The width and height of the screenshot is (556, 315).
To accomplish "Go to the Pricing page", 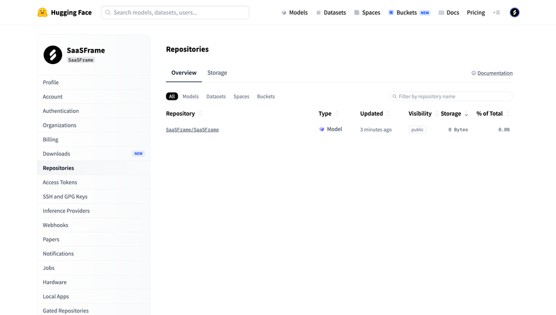I will [x=476, y=13].
